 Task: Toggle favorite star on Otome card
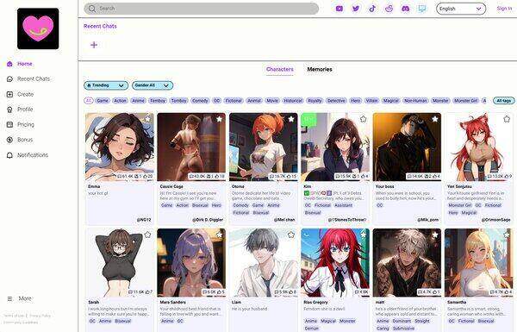pos(291,119)
